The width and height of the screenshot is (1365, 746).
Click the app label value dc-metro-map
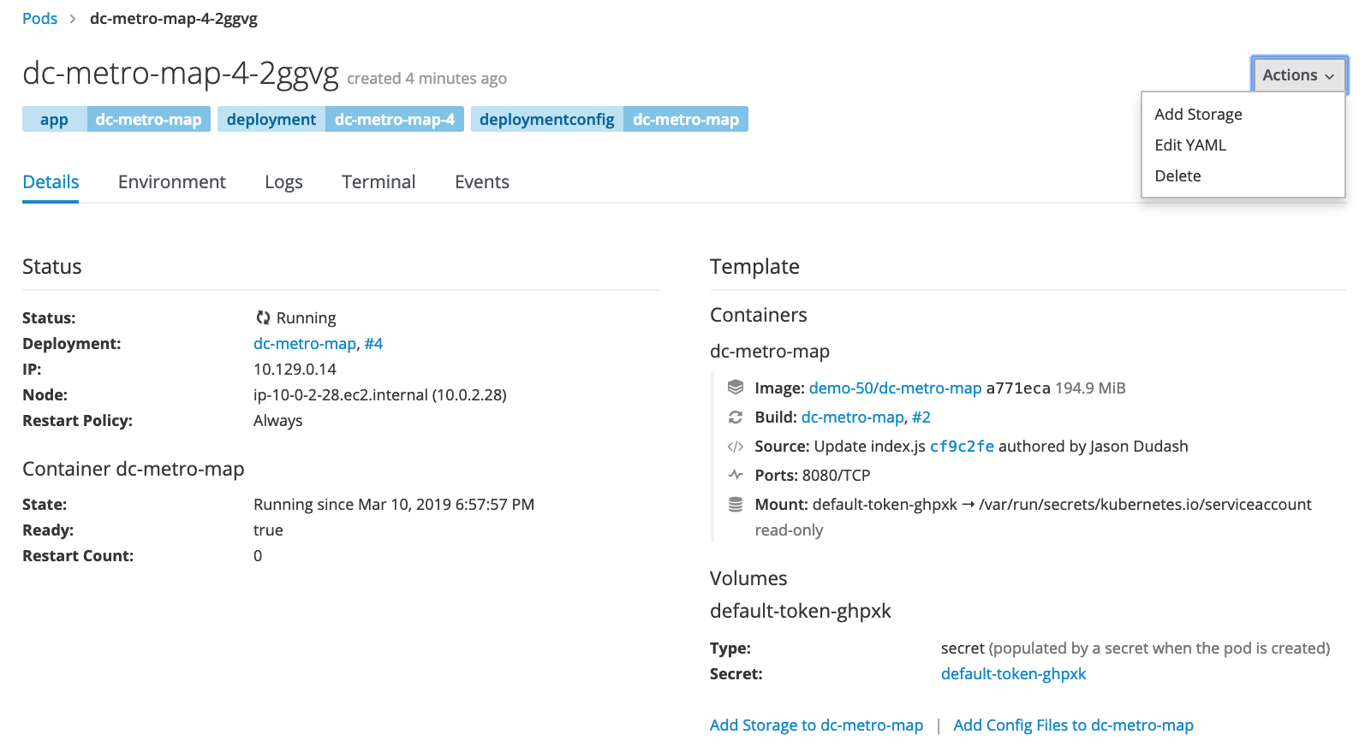149,119
